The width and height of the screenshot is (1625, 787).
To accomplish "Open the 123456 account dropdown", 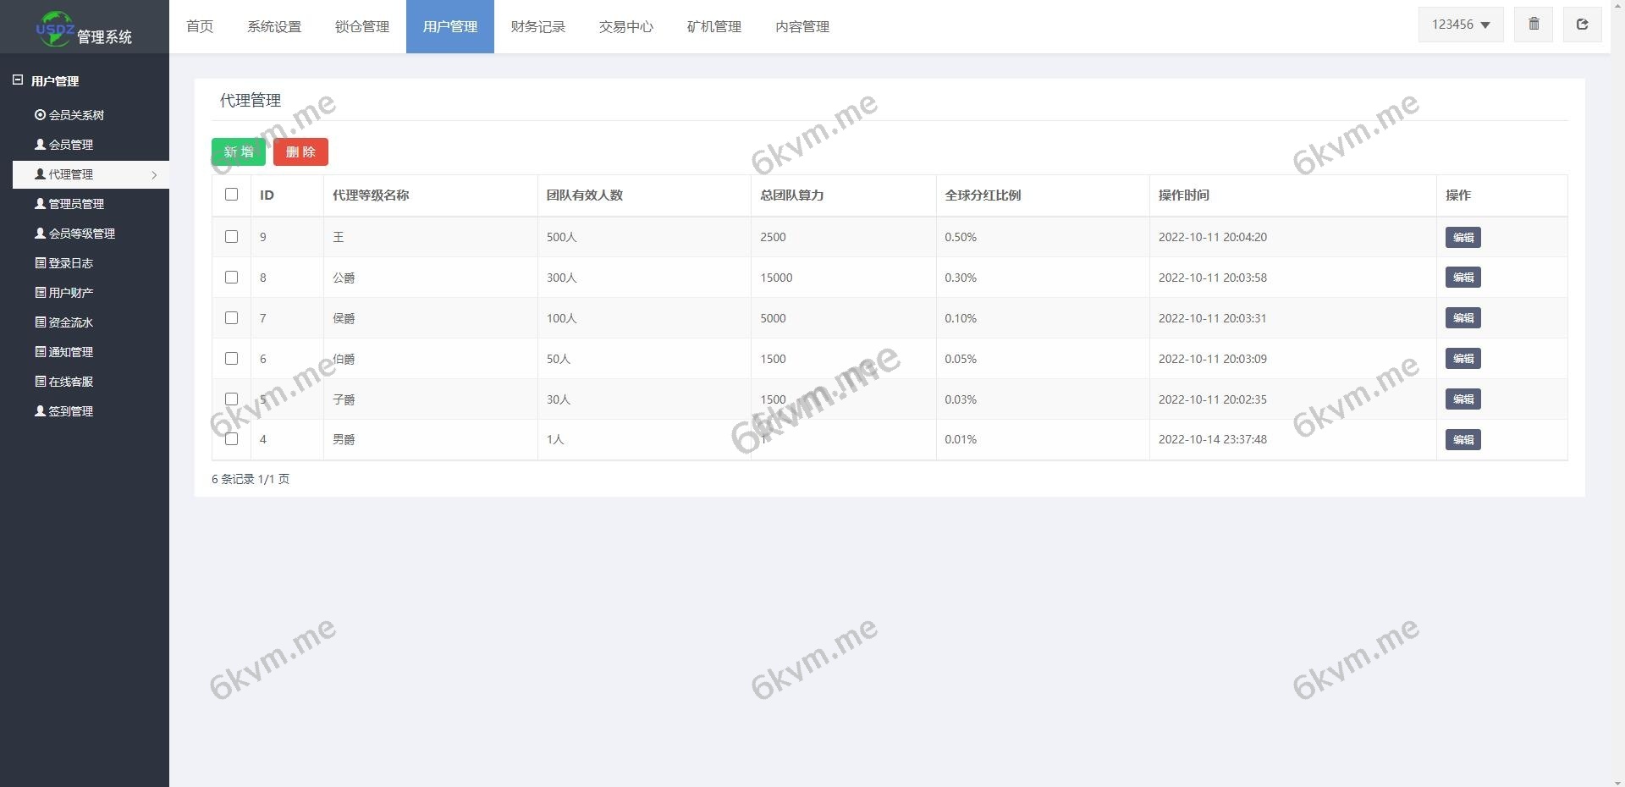I will click(1460, 24).
